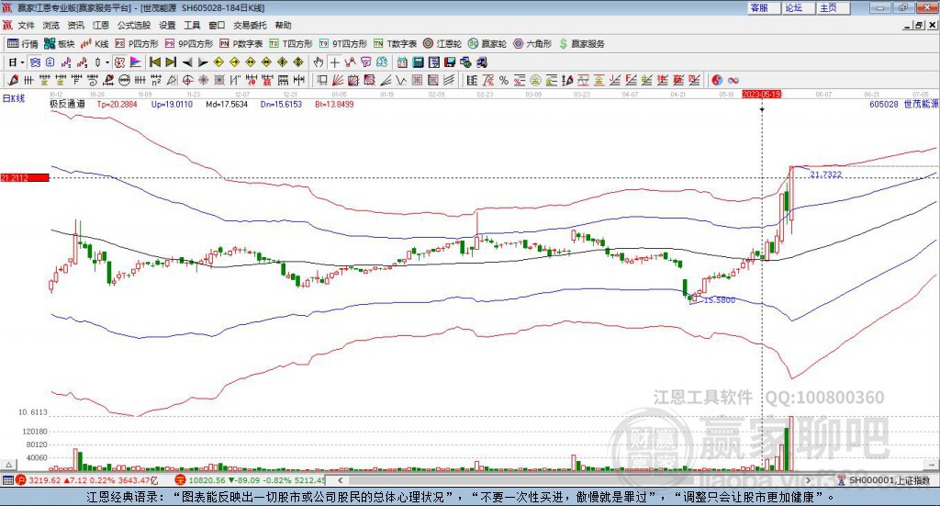Screen dimensions: 940x506
Task: Select the hand pan tool
Action: (319, 62)
